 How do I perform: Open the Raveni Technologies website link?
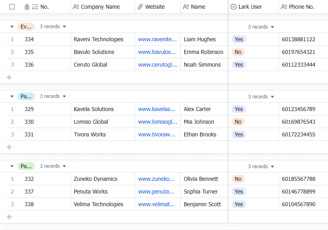pos(157,39)
